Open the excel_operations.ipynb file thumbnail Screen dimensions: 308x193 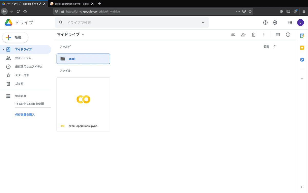[83, 99]
